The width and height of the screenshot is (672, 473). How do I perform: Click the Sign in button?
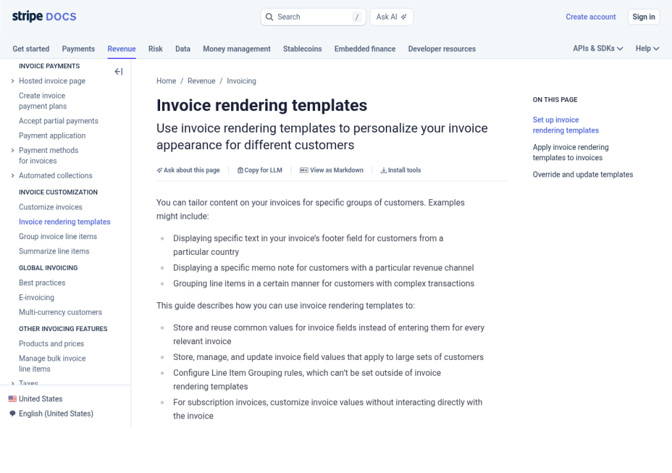(644, 16)
